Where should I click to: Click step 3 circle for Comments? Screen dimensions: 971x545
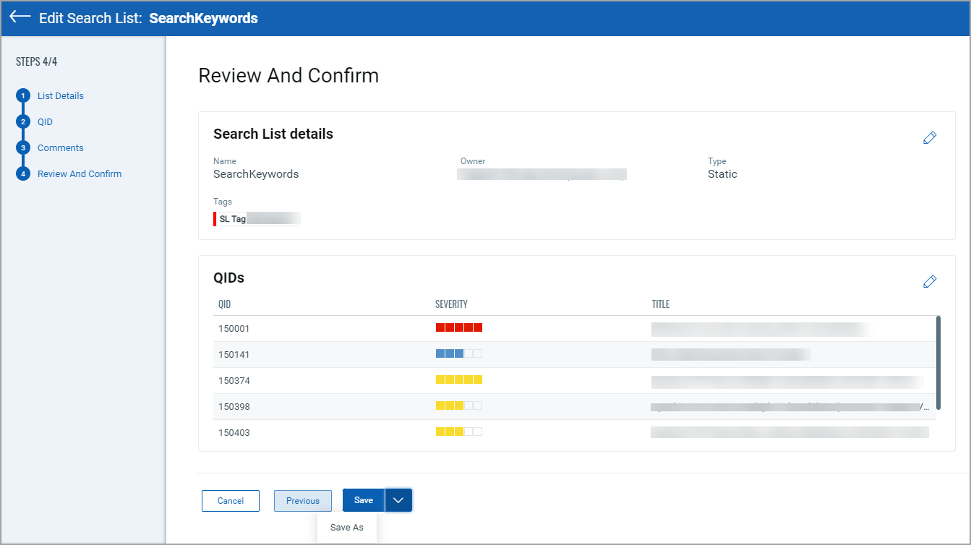coord(23,148)
